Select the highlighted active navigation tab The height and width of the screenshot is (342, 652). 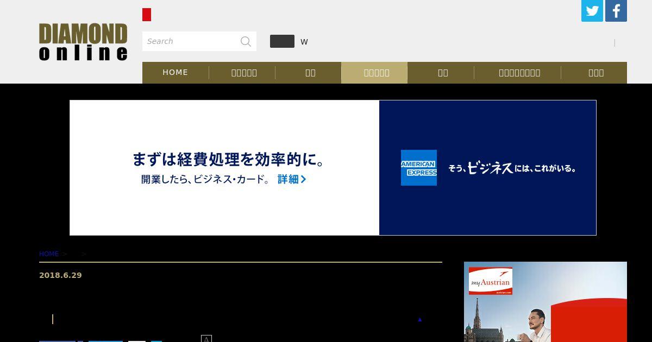(374, 73)
